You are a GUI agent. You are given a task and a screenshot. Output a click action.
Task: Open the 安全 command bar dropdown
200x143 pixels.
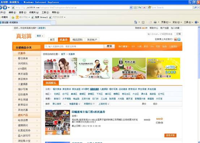pos(177,22)
